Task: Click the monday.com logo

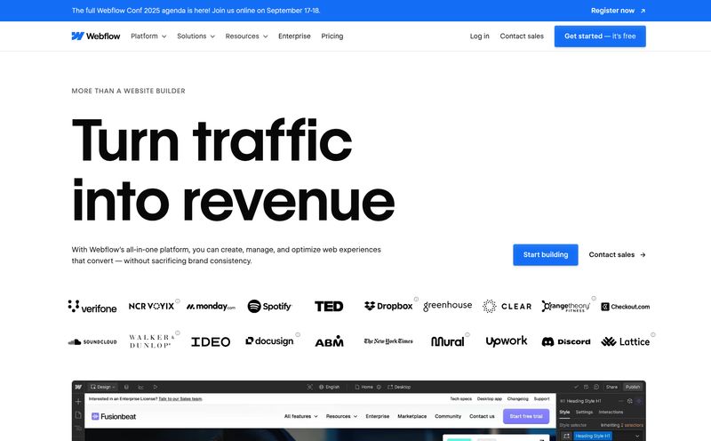Action: 211,307
